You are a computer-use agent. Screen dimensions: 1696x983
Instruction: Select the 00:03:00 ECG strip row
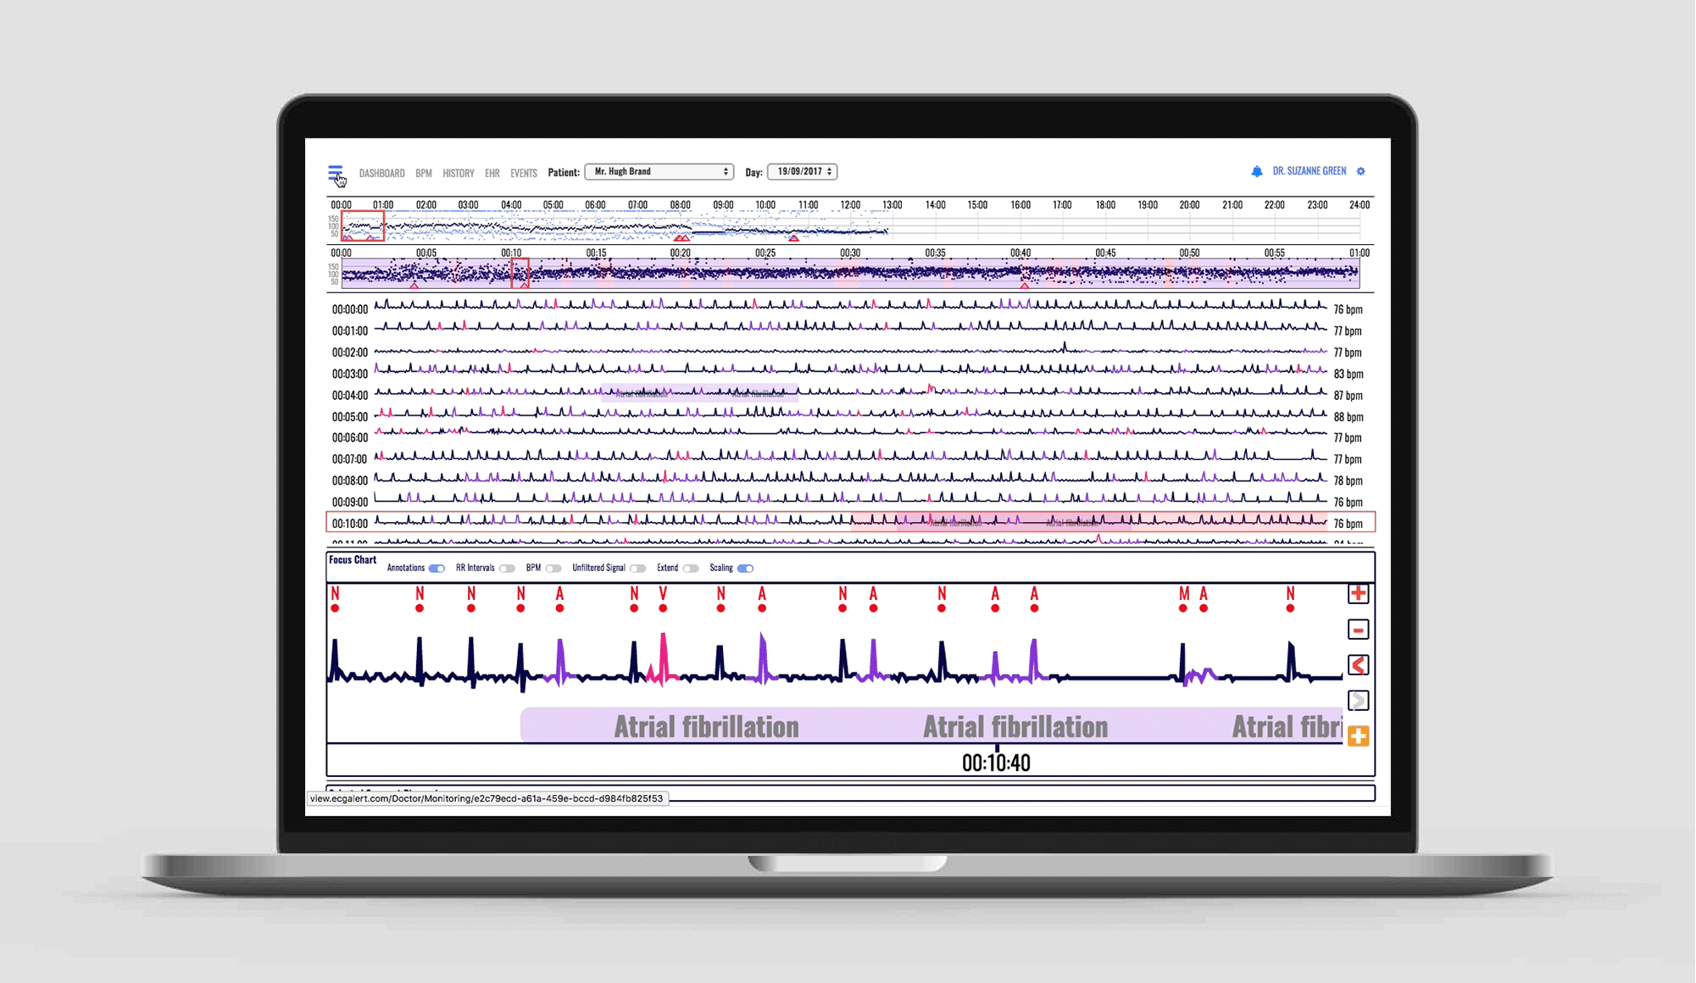tap(850, 374)
